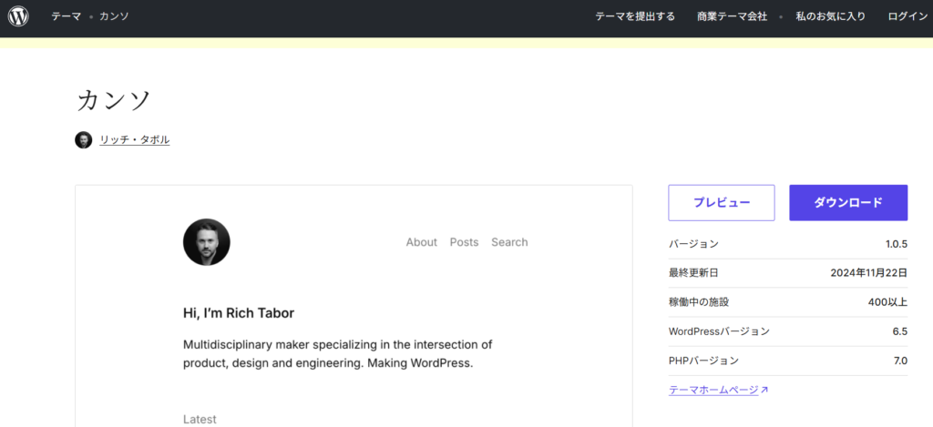Click the external arrow icon after テーマホームページ
Screen dimensions: 933x427
(x=764, y=391)
